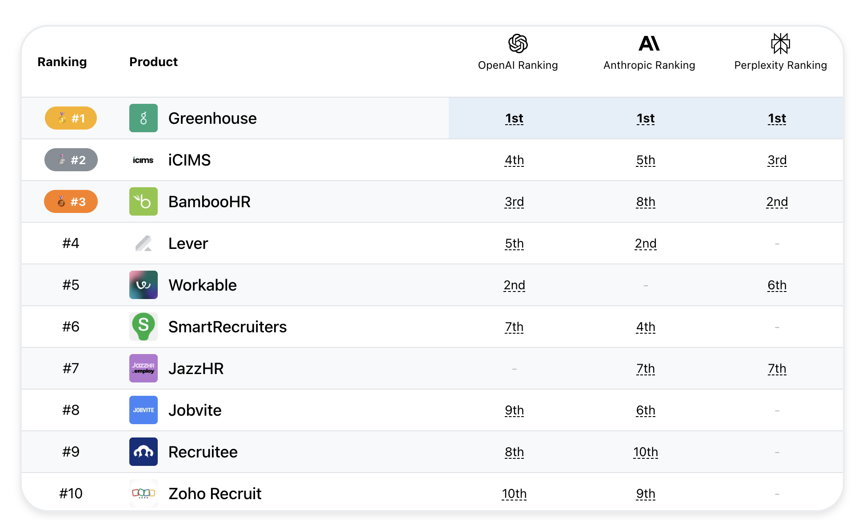Image resolution: width=862 pixels, height=520 pixels.
Task: Click the Zoho Recruit logo
Action: pos(144,493)
